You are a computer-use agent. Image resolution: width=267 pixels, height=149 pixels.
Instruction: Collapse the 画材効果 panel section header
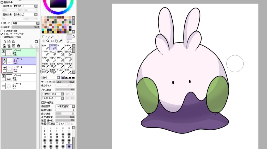coord(2,2)
